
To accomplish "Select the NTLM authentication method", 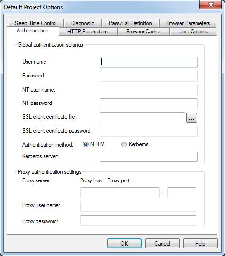I will pos(94,144).
